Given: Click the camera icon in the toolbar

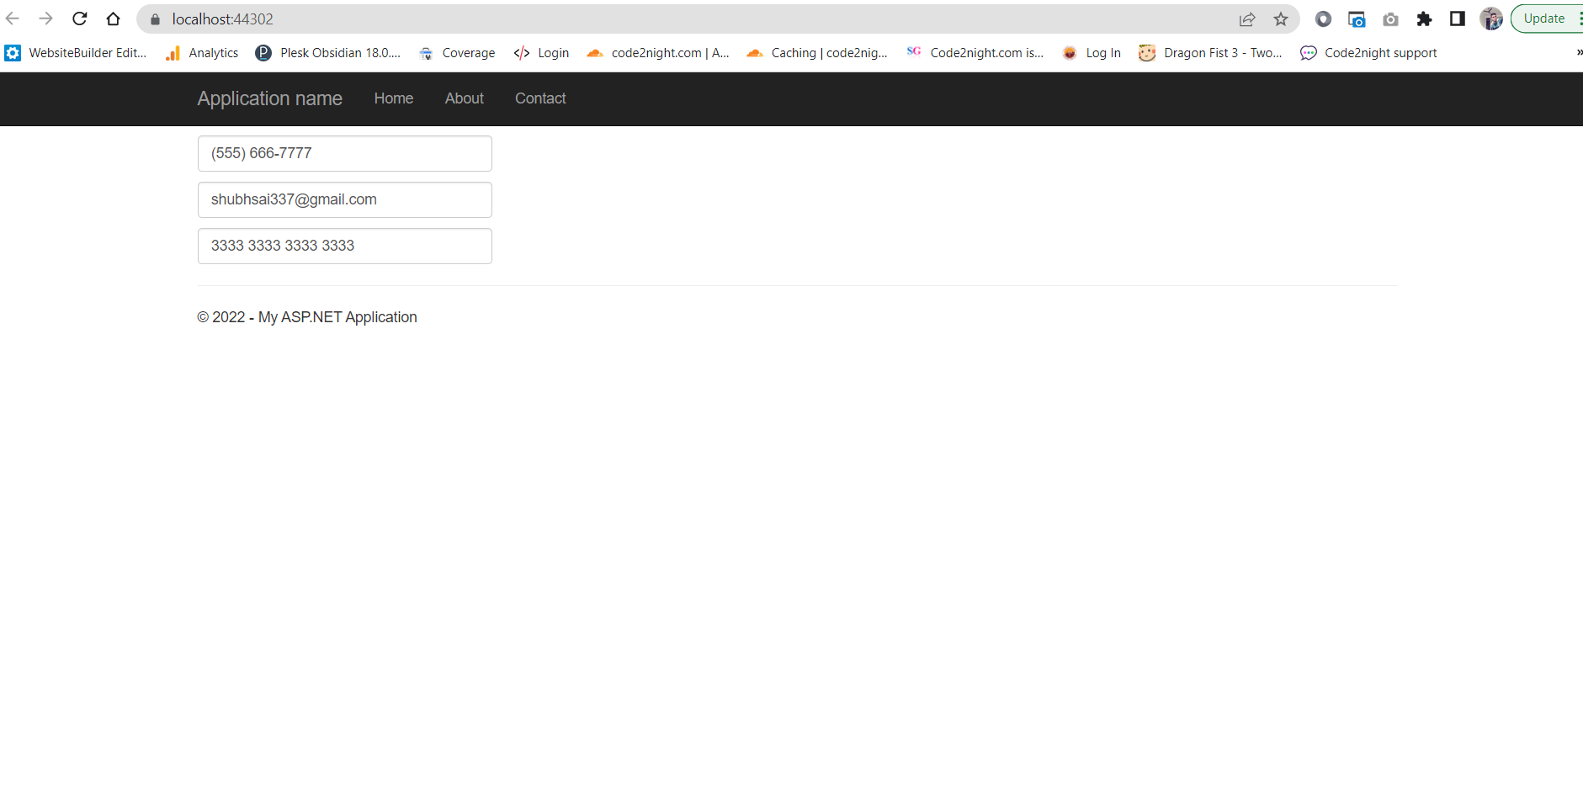Looking at the screenshot, I should pyautogui.click(x=1391, y=19).
